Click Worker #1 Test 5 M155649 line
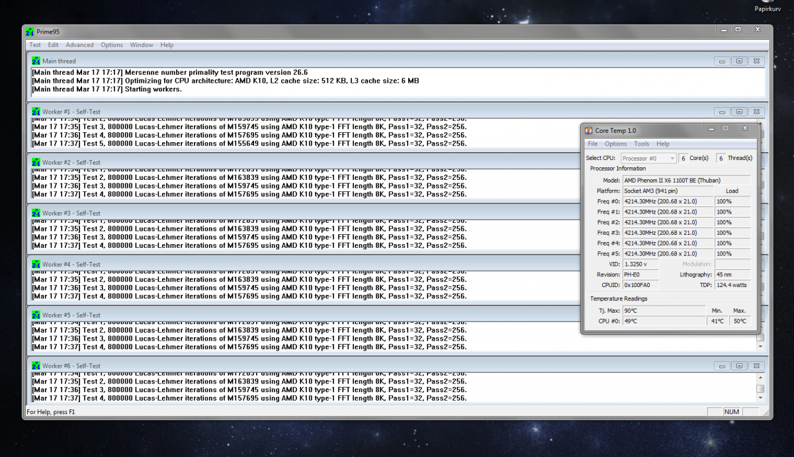 (x=249, y=144)
